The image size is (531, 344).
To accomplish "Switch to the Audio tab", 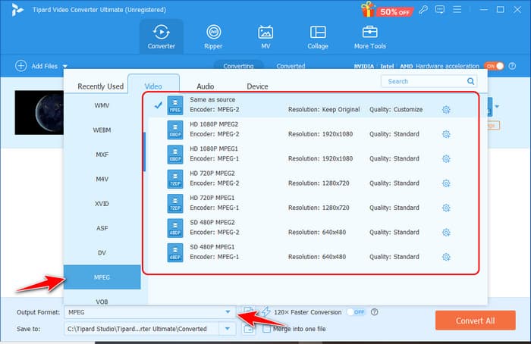I will tap(206, 86).
